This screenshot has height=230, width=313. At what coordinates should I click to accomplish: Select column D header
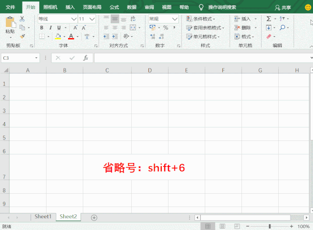coord(150,70)
